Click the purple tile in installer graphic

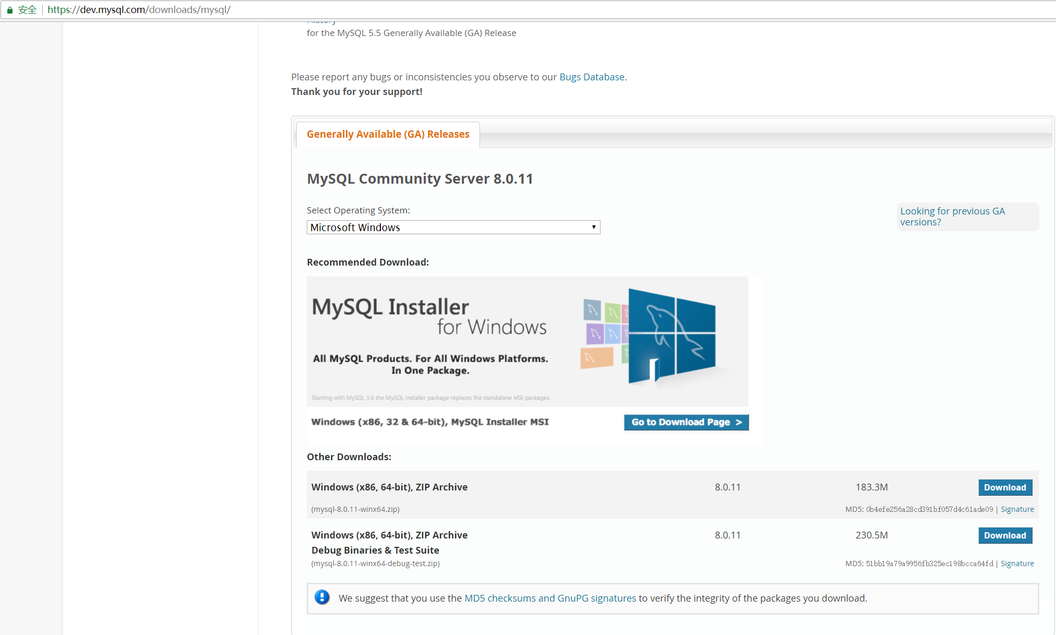[594, 333]
